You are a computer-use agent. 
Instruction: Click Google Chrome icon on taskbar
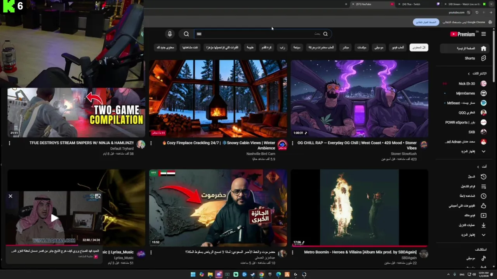261,274
